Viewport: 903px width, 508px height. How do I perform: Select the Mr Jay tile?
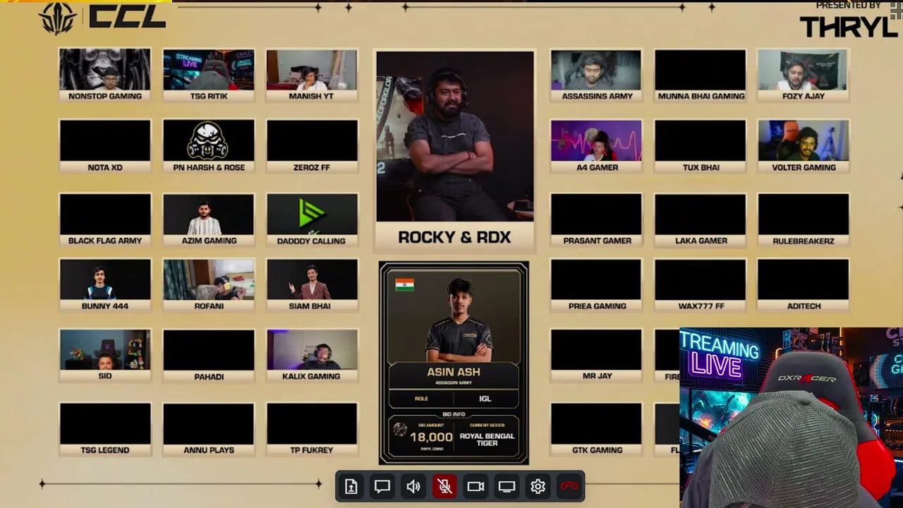pos(596,356)
